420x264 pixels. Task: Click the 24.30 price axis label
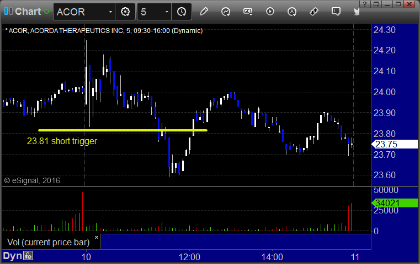384,30
